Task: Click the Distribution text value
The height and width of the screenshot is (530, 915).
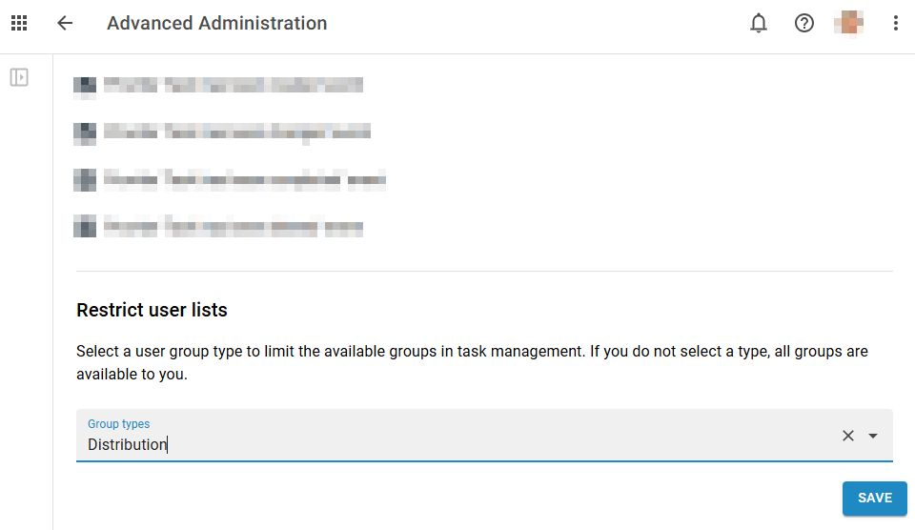Action: tap(127, 444)
